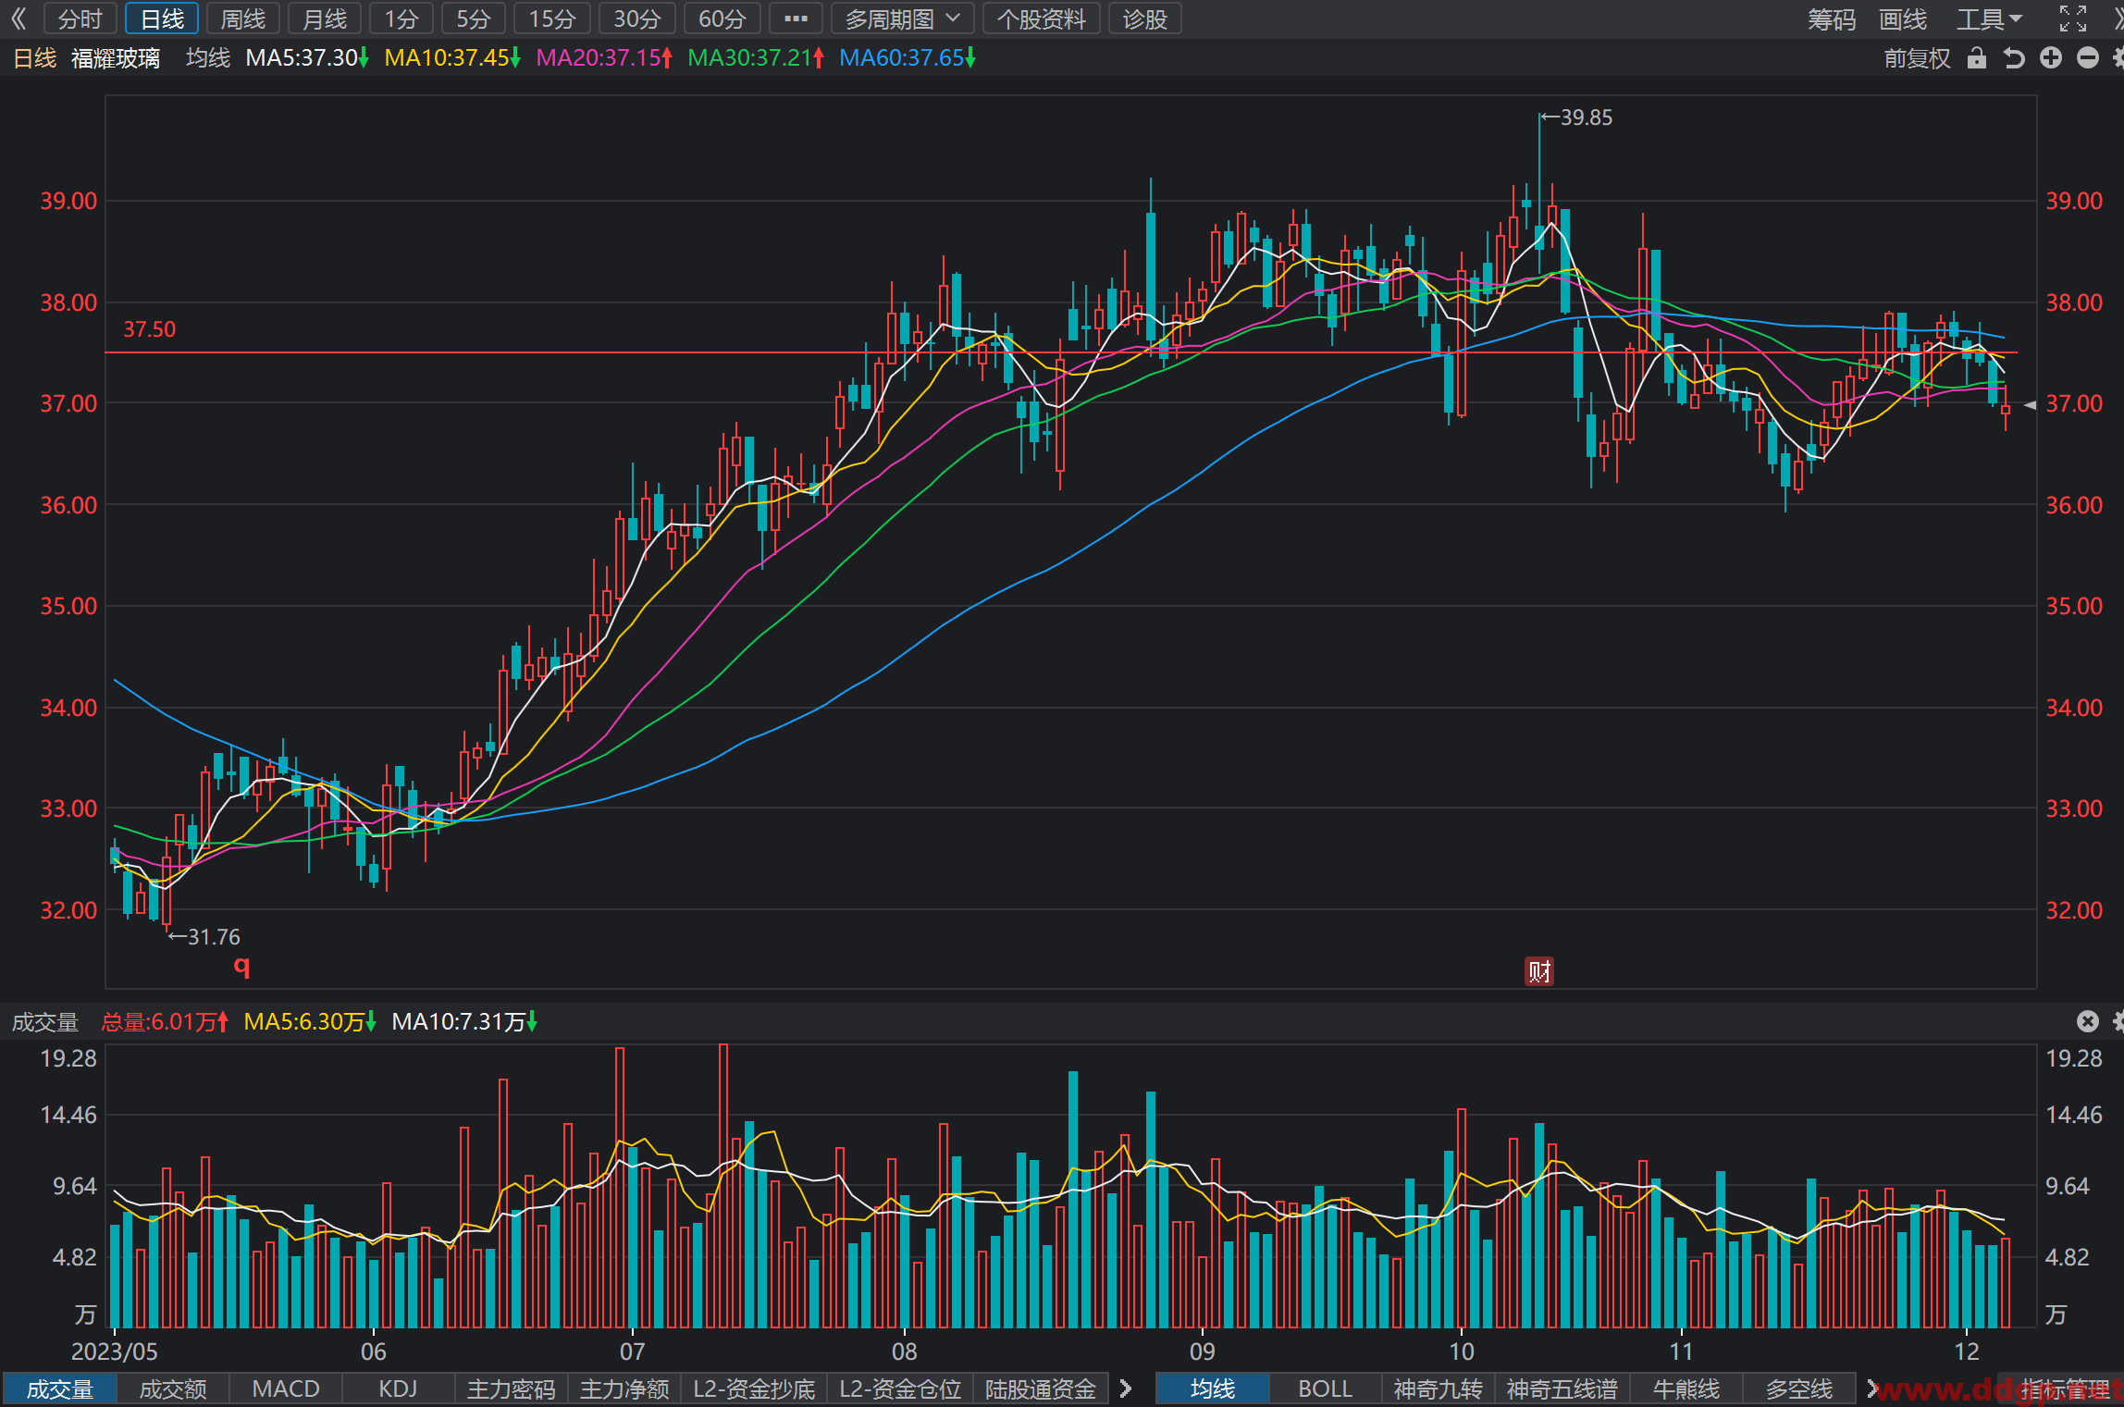The height and width of the screenshot is (1407, 2124).
Task: Click the red 37.50 horizontal price line
Action: tap(1061, 352)
